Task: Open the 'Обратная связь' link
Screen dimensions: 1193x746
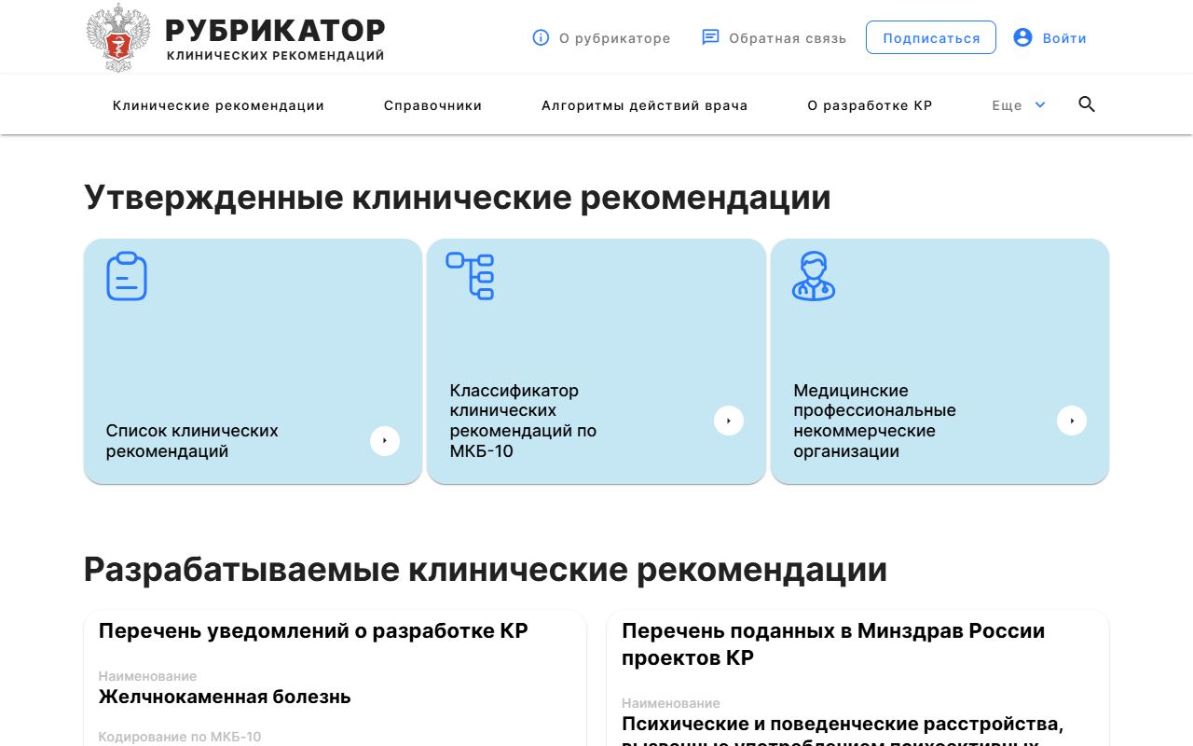Action: tap(788, 38)
